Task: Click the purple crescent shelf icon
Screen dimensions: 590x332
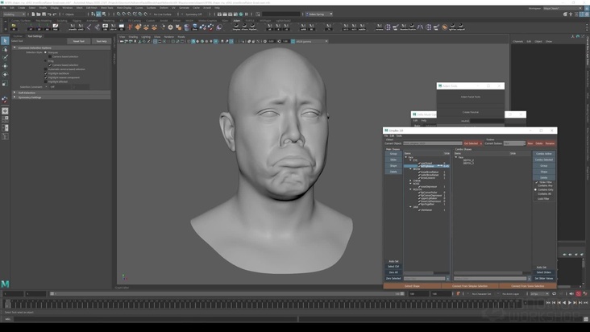Action: click(219, 27)
